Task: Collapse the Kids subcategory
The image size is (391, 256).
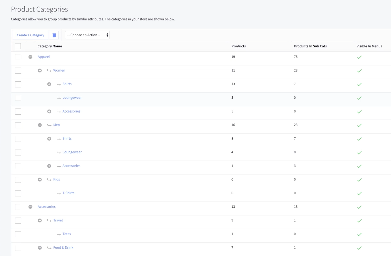Action: pyautogui.click(x=40, y=180)
